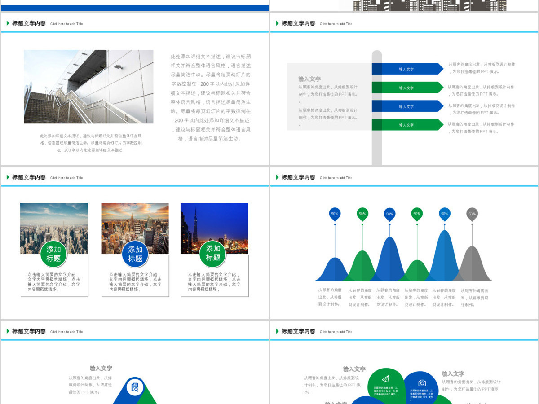Click 标题文字内容 title on the bell-curve slide
This screenshot has height=404, width=539.
(298, 177)
